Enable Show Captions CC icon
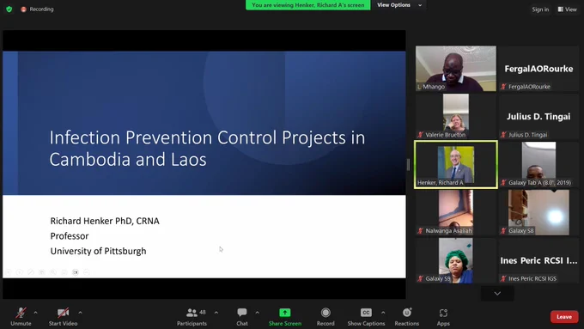 point(366,313)
